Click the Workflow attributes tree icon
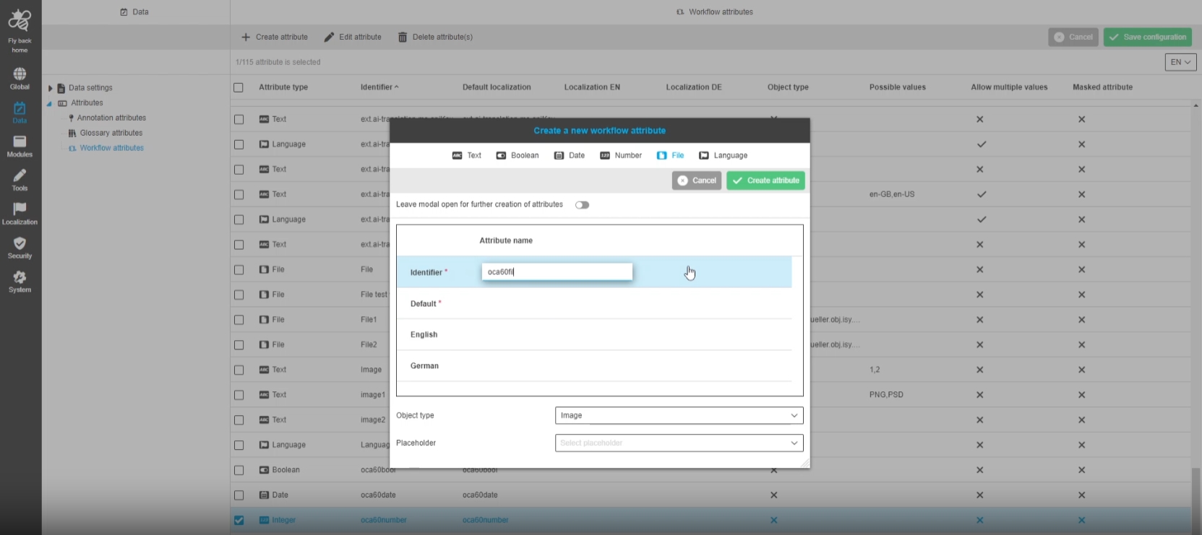Viewport: 1202px width, 535px height. click(x=72, y=148)
